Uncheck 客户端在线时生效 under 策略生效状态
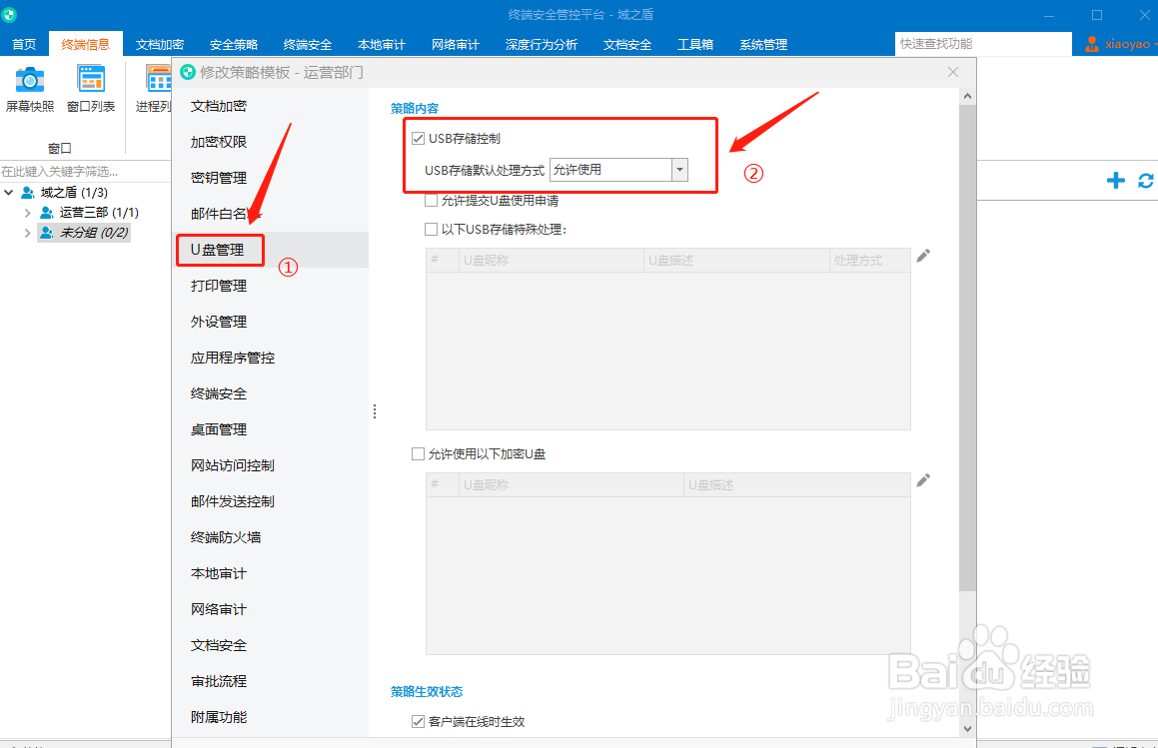 [417, 721]
